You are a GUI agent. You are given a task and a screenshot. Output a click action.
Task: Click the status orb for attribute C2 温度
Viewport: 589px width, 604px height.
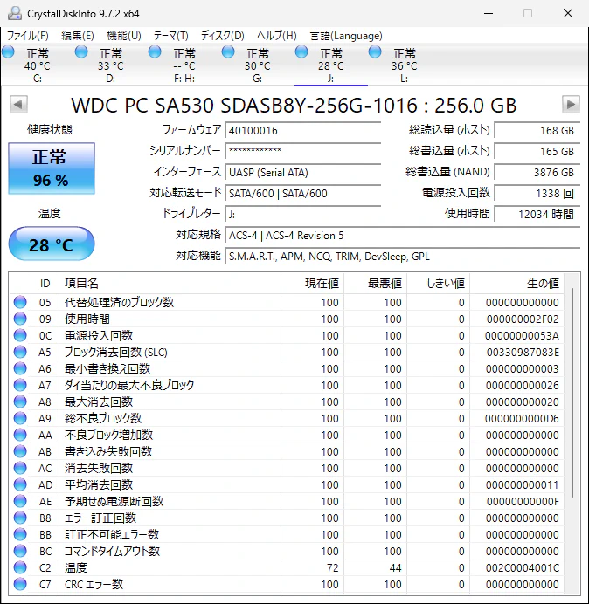(20, 568)
